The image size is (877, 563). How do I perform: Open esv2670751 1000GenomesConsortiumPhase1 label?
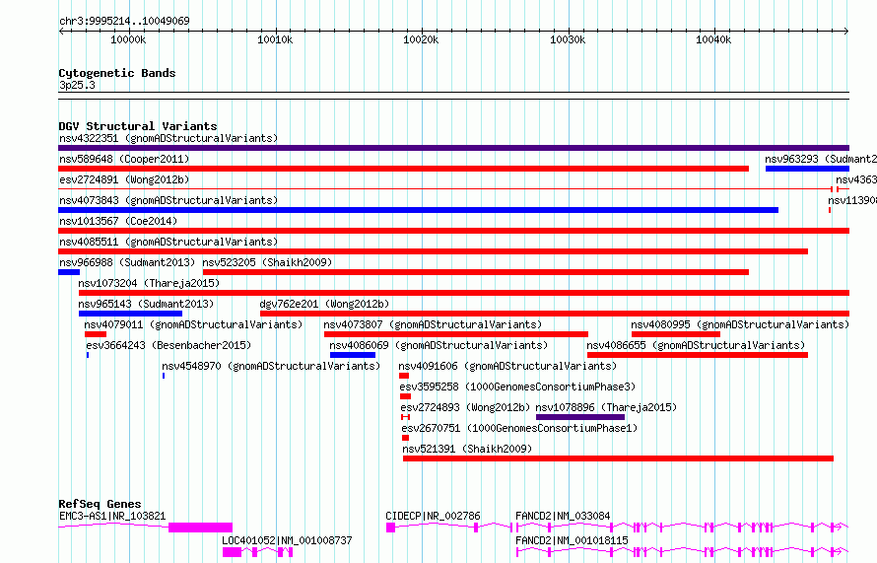[x=519, y=428]
